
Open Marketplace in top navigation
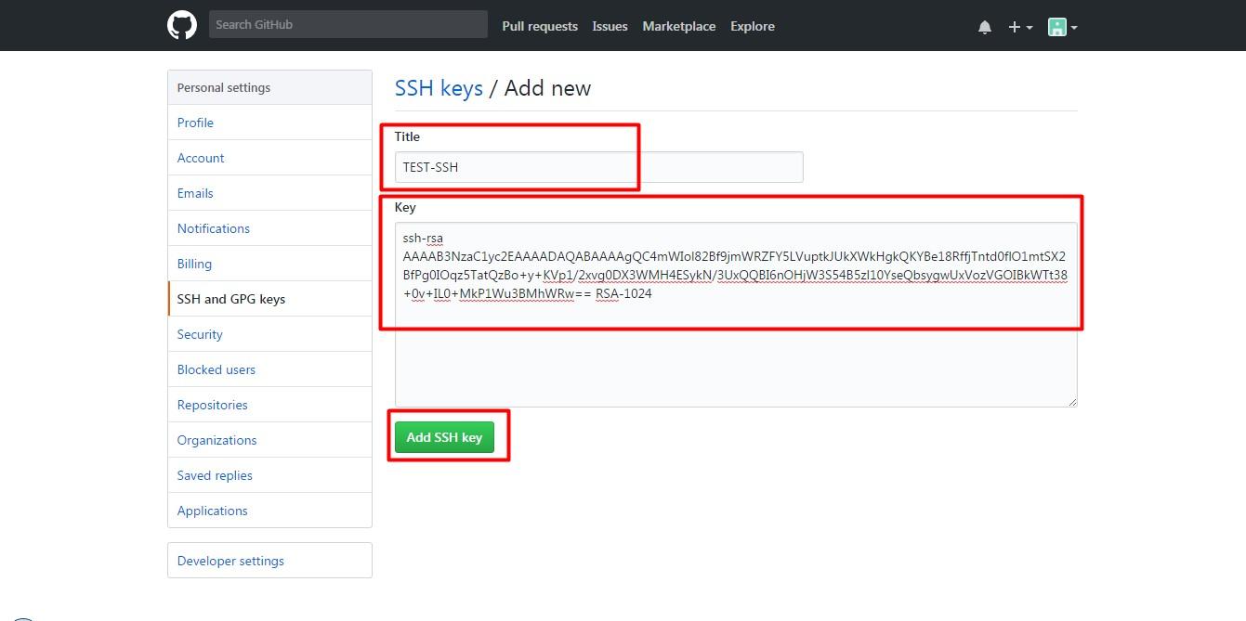pyautogui.click(x=679, y=26)
